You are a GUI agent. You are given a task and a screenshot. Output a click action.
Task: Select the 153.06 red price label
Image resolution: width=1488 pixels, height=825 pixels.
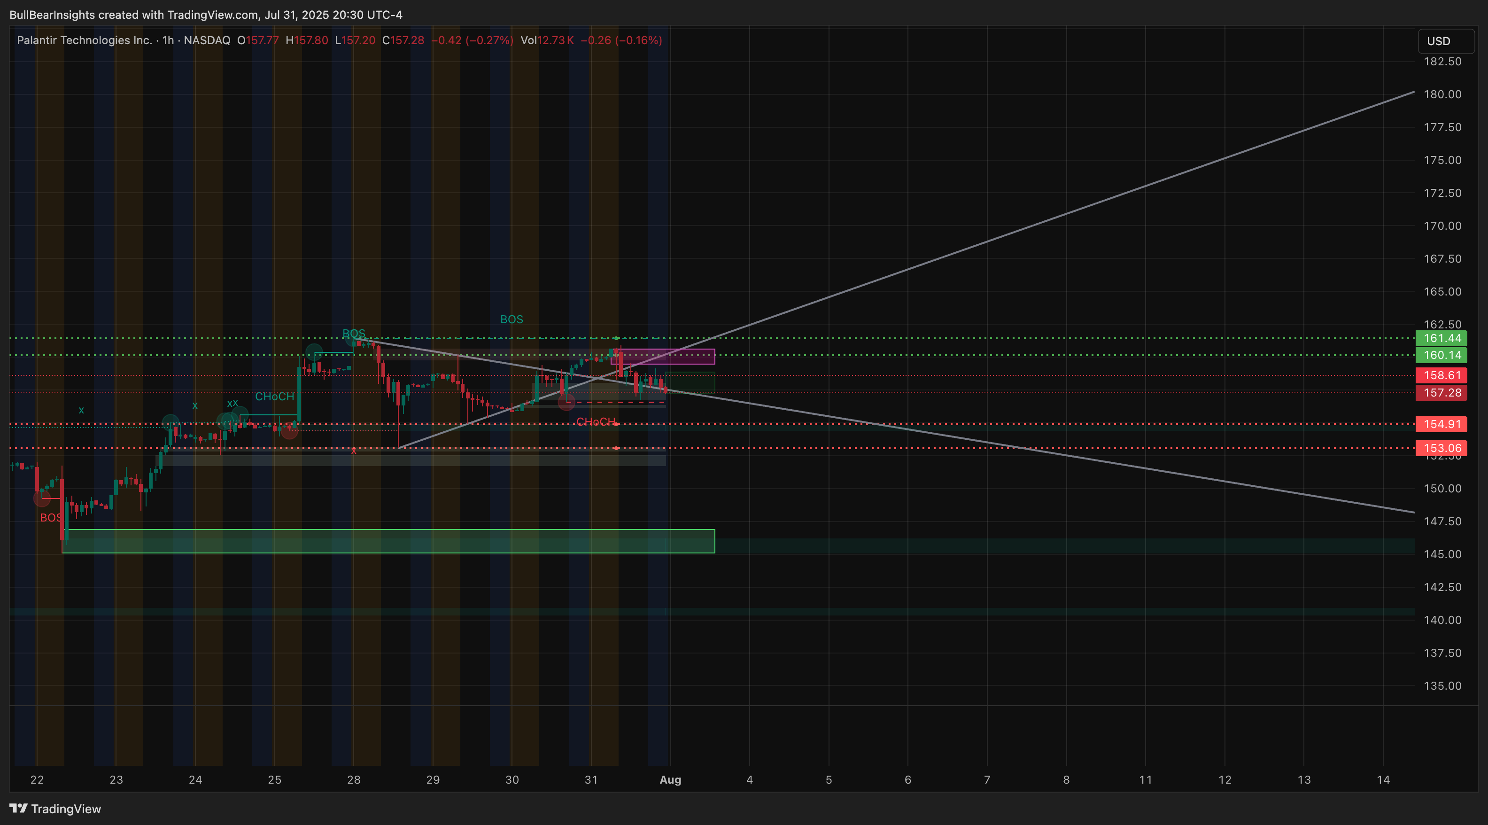point(1441,448)
